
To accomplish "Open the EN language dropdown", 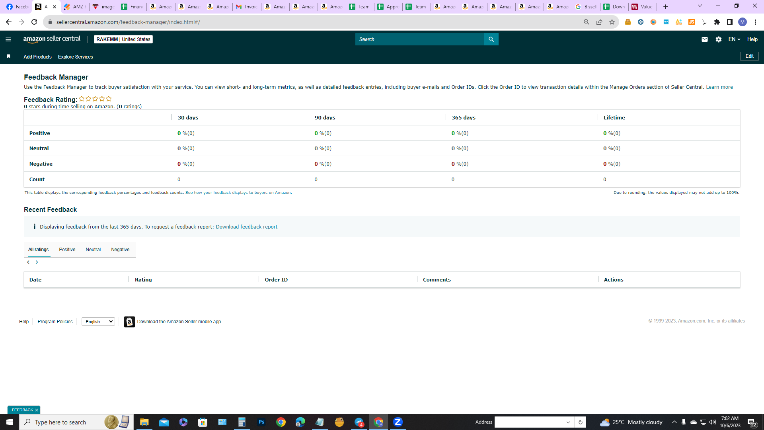I will coord(734,39).
